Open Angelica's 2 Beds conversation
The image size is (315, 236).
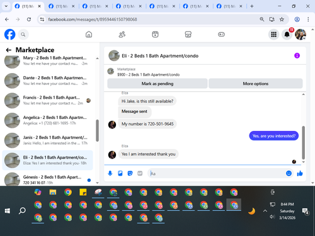coord(48,120)
